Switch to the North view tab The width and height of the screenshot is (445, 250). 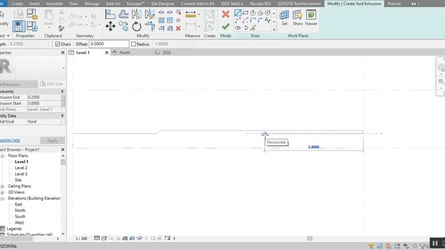pos(124,53)
